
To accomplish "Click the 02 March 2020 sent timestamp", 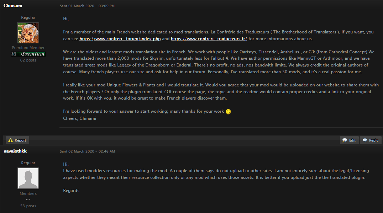I will pos(88,151).
